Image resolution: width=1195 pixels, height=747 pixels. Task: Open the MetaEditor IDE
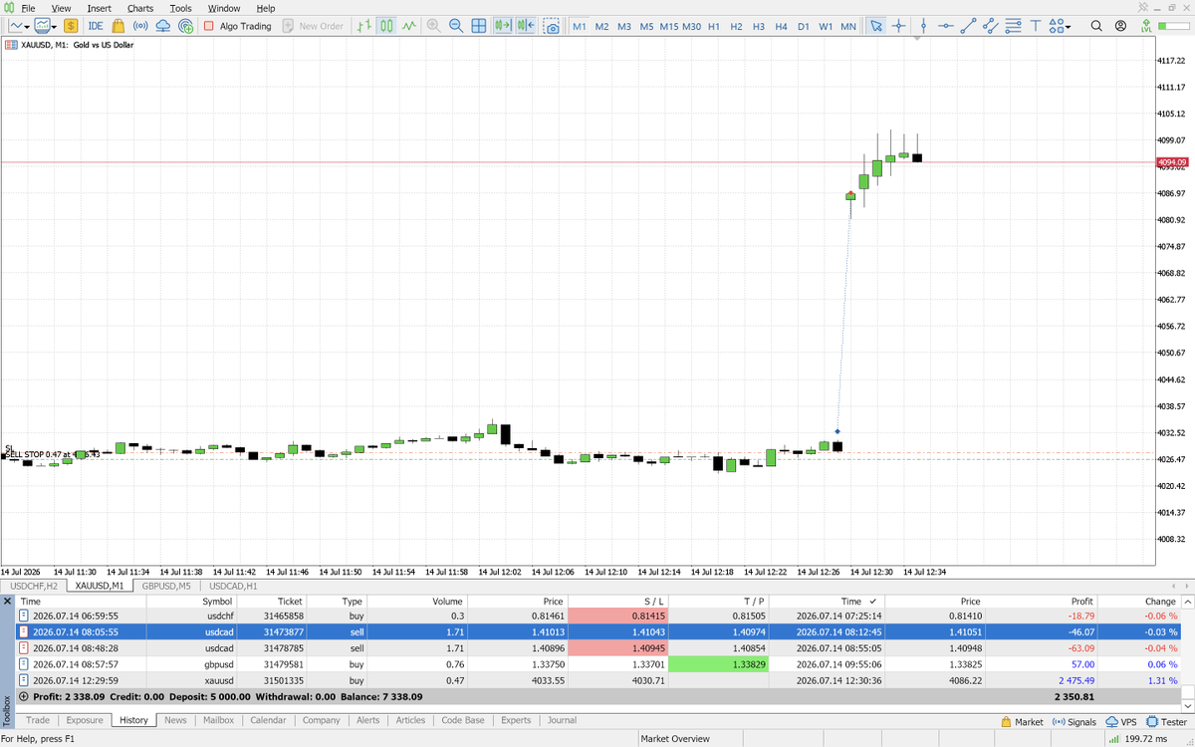[96, 26]
